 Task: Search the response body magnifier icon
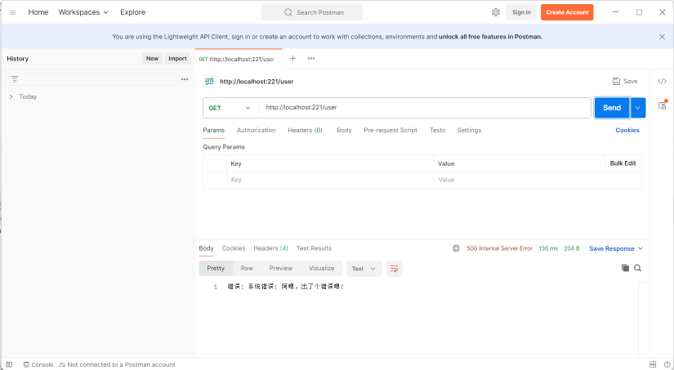(638, 268)
